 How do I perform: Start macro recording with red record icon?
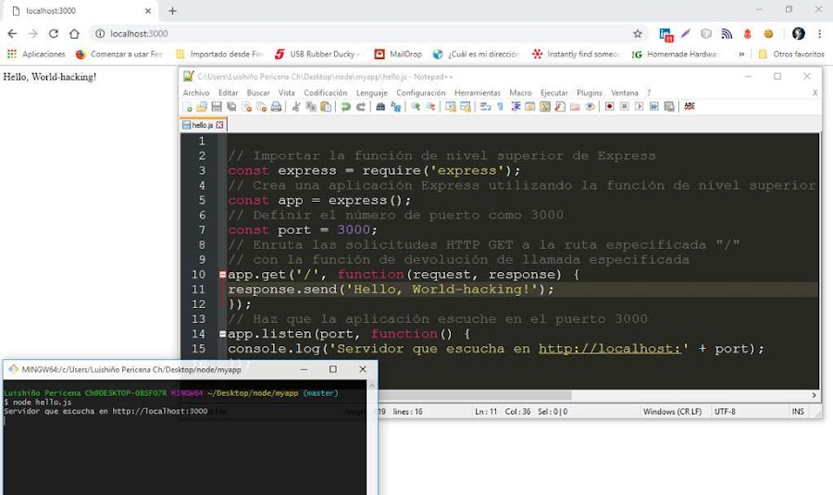[x=609, y=106]
